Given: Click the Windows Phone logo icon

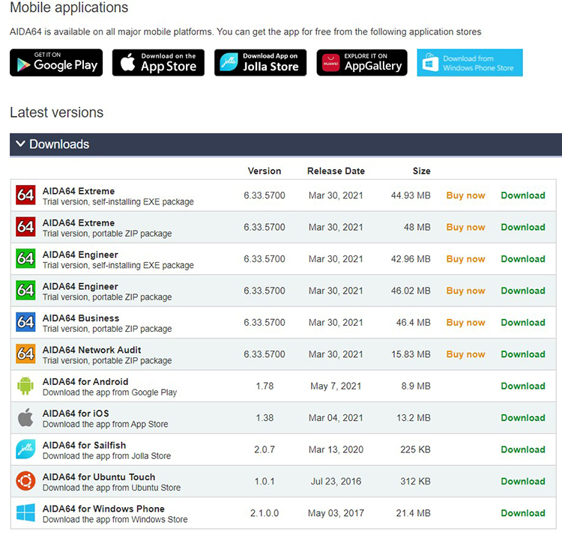Looking at the screenshot, I should 25,513.
